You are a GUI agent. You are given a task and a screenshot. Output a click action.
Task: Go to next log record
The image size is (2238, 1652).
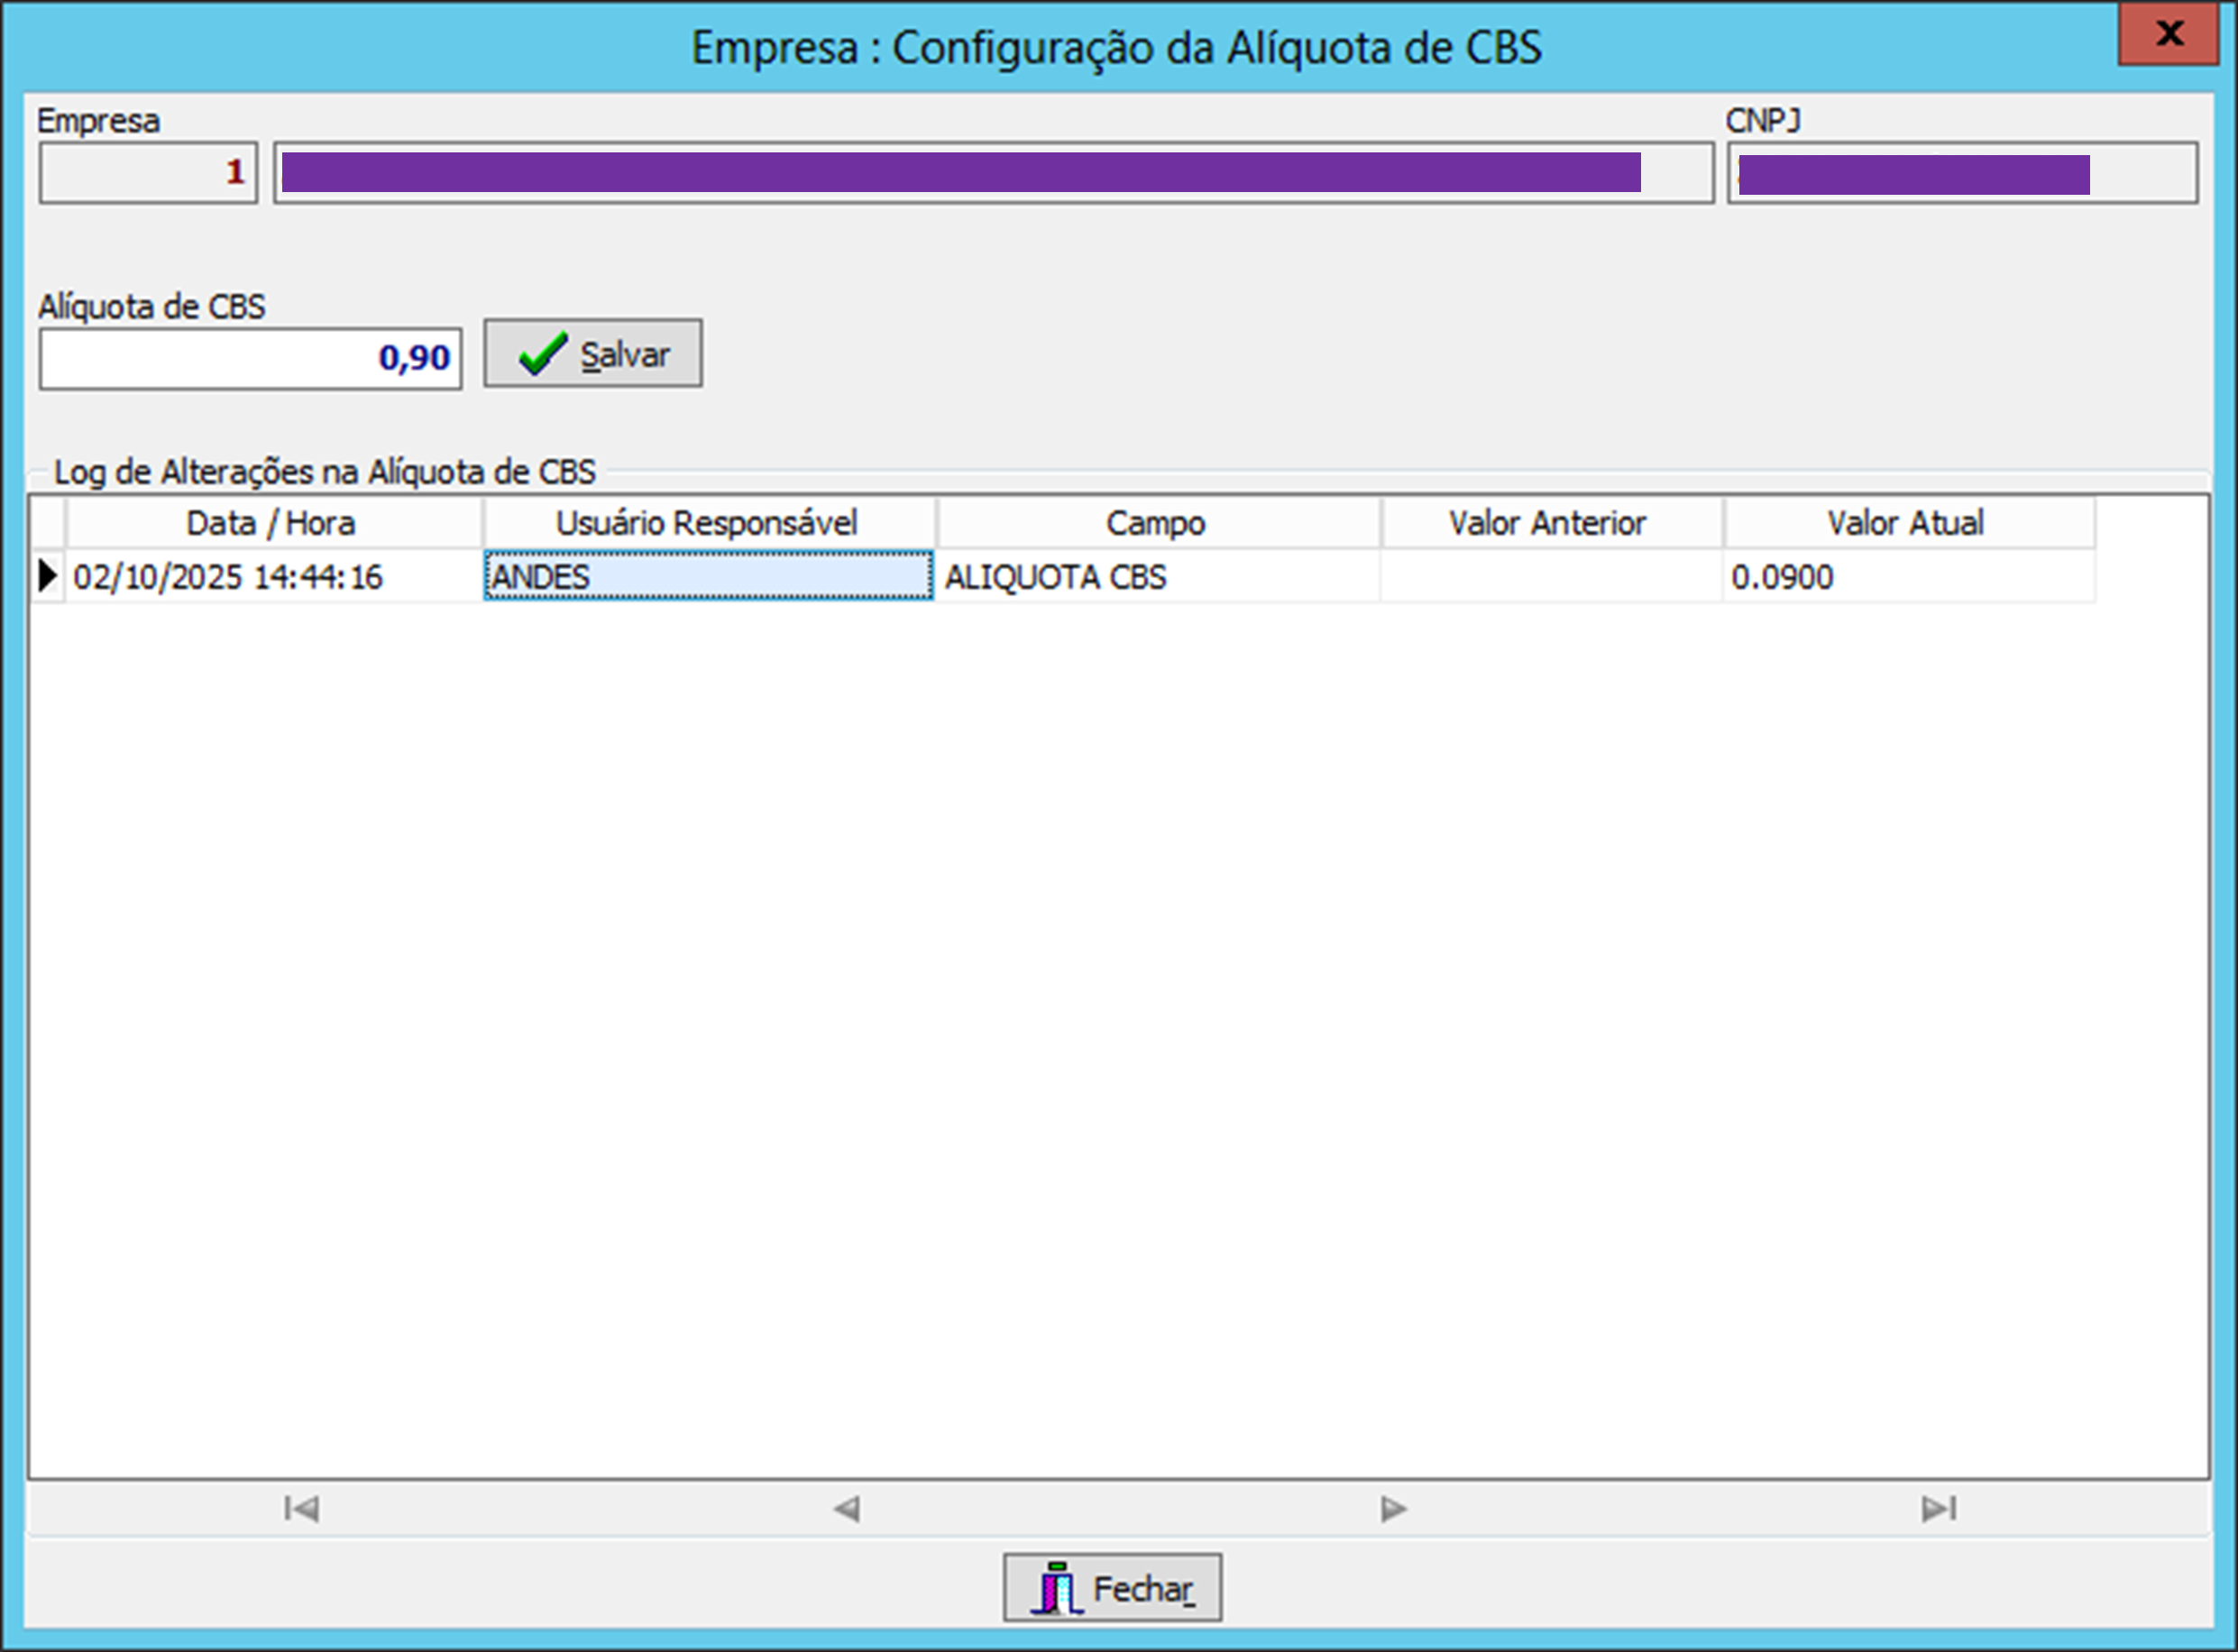pyautogui.click(x=1393, y=1508)
